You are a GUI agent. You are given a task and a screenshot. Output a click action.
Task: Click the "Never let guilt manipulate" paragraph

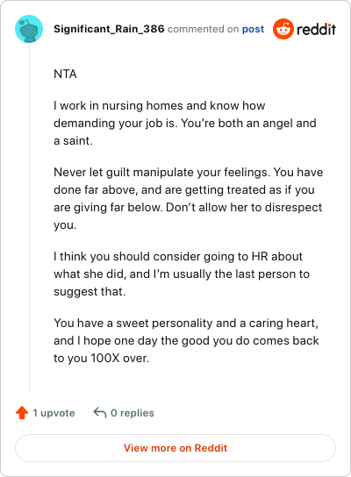[189, 198]
